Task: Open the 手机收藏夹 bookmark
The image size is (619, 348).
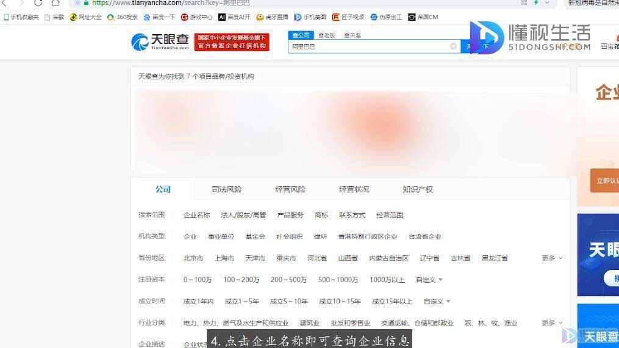Action: click(21, 17)
